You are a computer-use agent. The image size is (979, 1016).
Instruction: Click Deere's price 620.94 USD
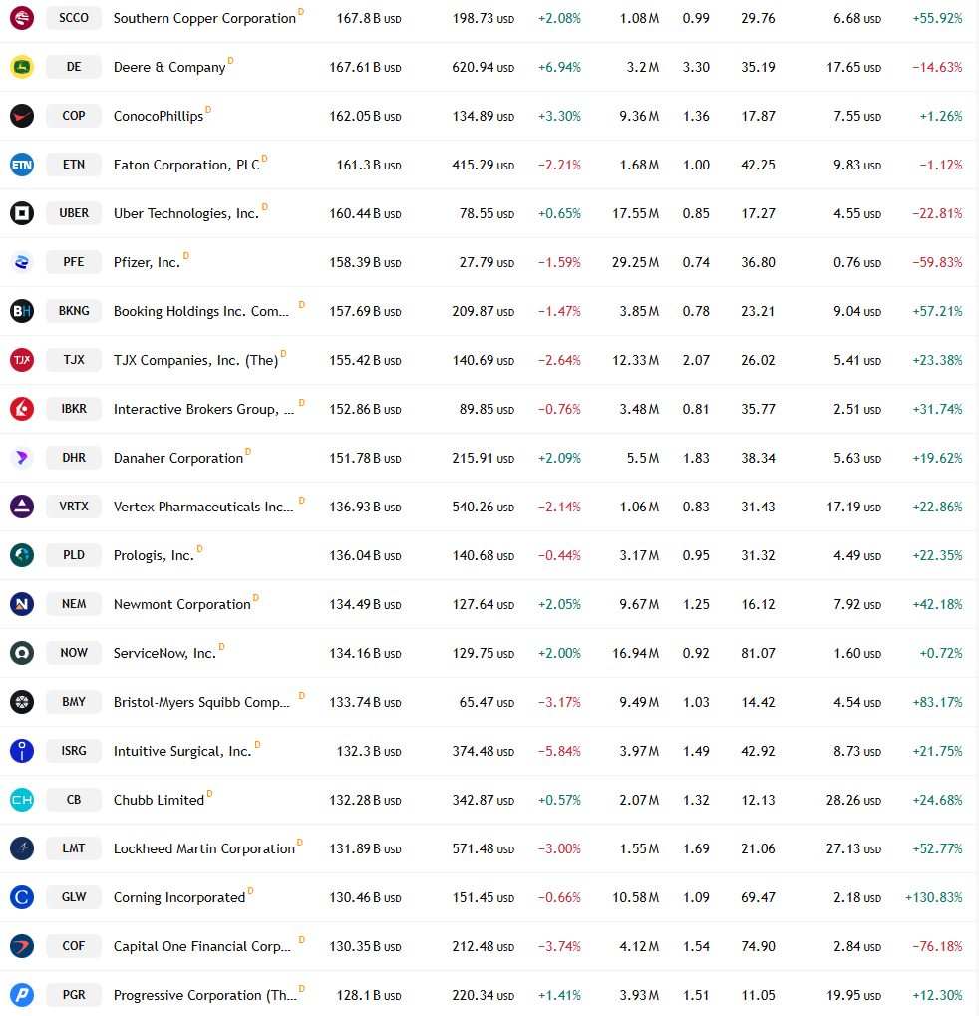coord(483,68)
